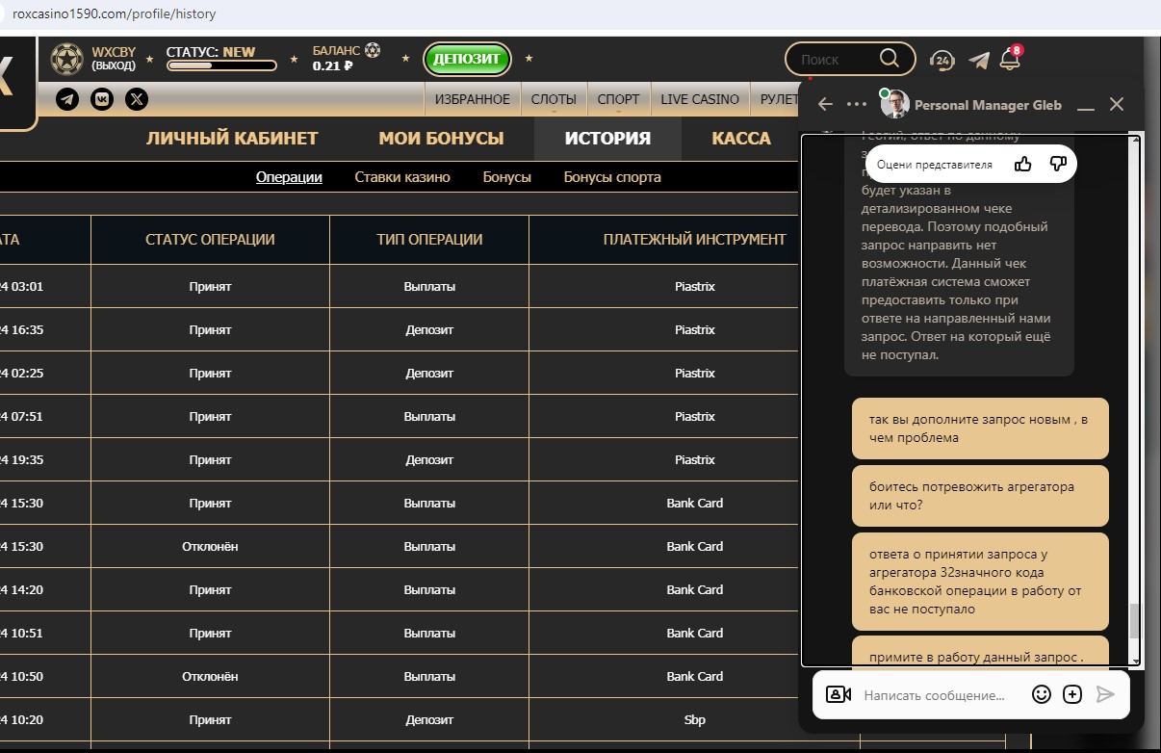Open Бонусы спорта sub-tab

click(612, 177)
